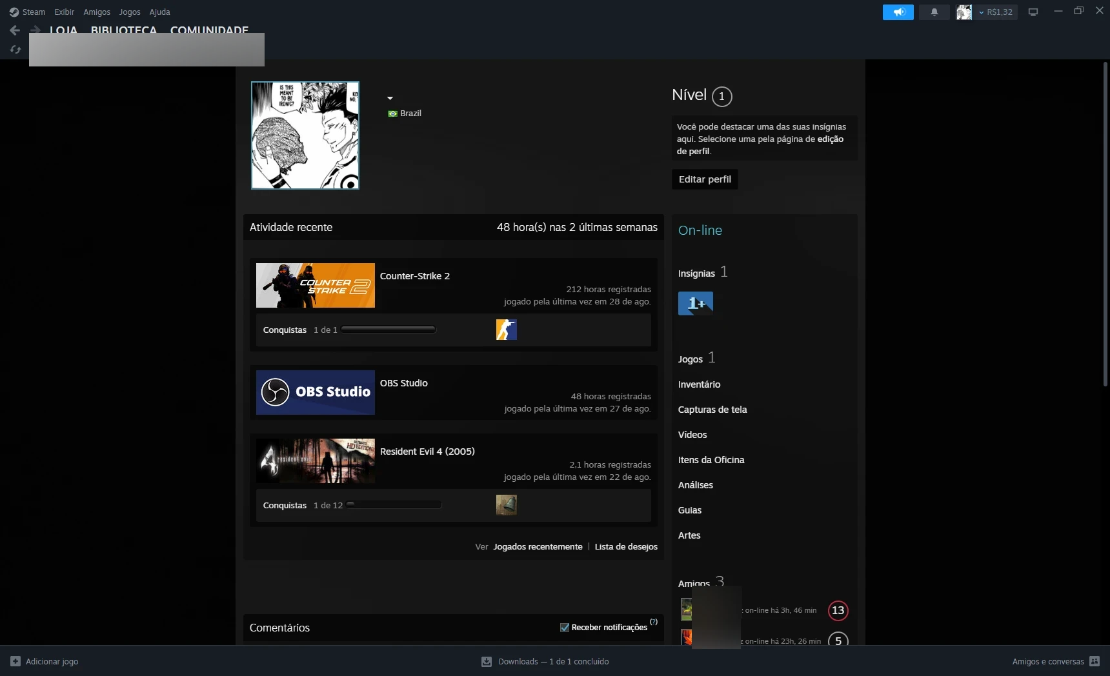Expand the R$1,32 wallet account dropdown
Image resolution: width=1110 pixels, height=676 pixels.
(996, 12)
